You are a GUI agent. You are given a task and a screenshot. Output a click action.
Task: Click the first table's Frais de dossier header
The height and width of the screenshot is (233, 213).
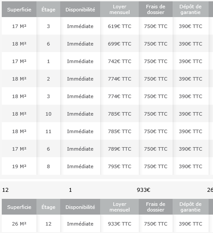click(155, 9)
